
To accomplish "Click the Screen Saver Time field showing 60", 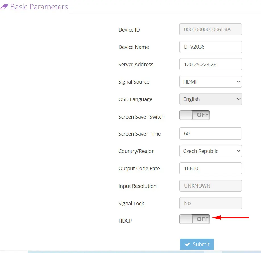I will pos(210,133).
